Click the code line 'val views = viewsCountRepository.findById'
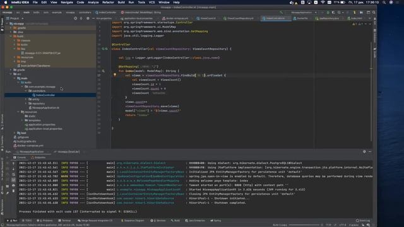 [x=175, y=75]
